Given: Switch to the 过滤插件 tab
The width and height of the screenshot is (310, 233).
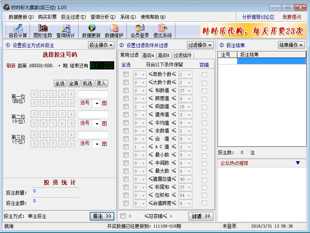Looking at the screenshot, I should 182,55.
